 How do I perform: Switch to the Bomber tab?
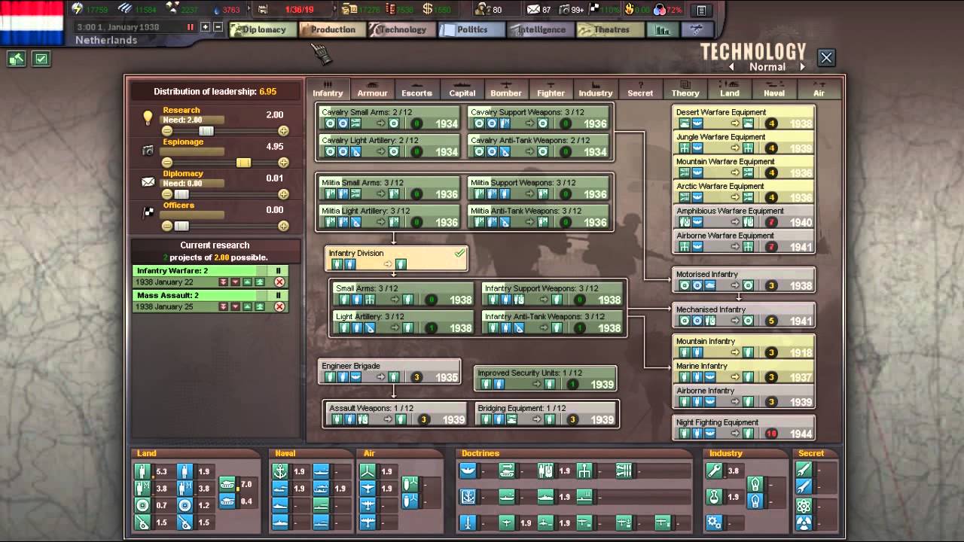pos(506,89)
